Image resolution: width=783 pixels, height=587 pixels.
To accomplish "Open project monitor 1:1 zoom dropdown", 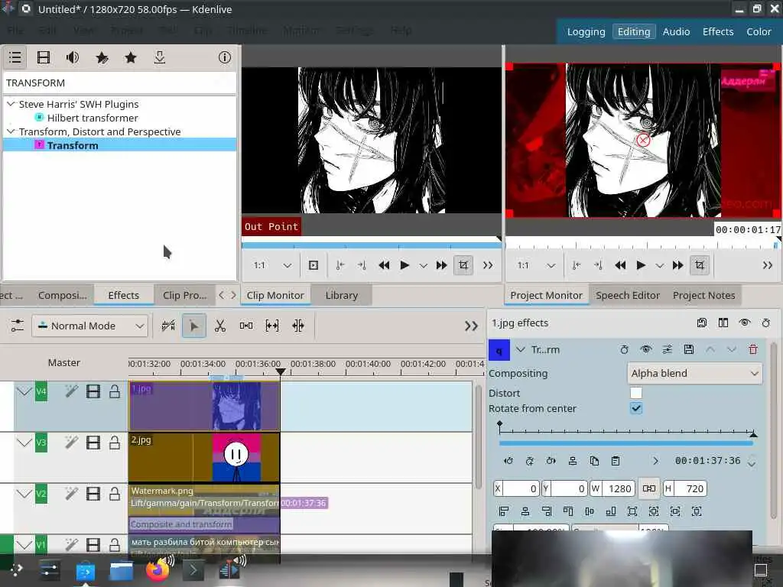I will (x=536, y=265).
